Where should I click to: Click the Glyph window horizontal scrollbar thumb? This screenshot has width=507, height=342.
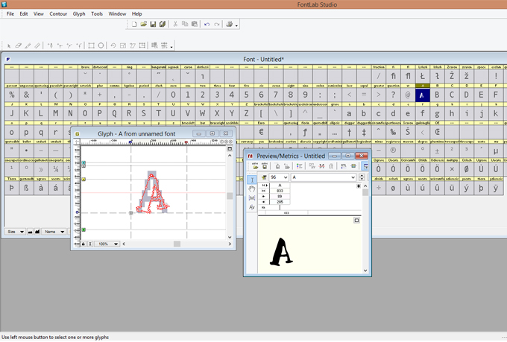(x=177, y=244)
